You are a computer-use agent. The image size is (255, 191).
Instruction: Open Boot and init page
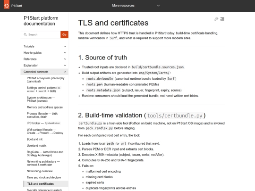pyautogui.click(x=34, y=139)
